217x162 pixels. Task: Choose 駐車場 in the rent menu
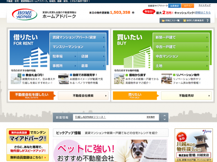64,56
